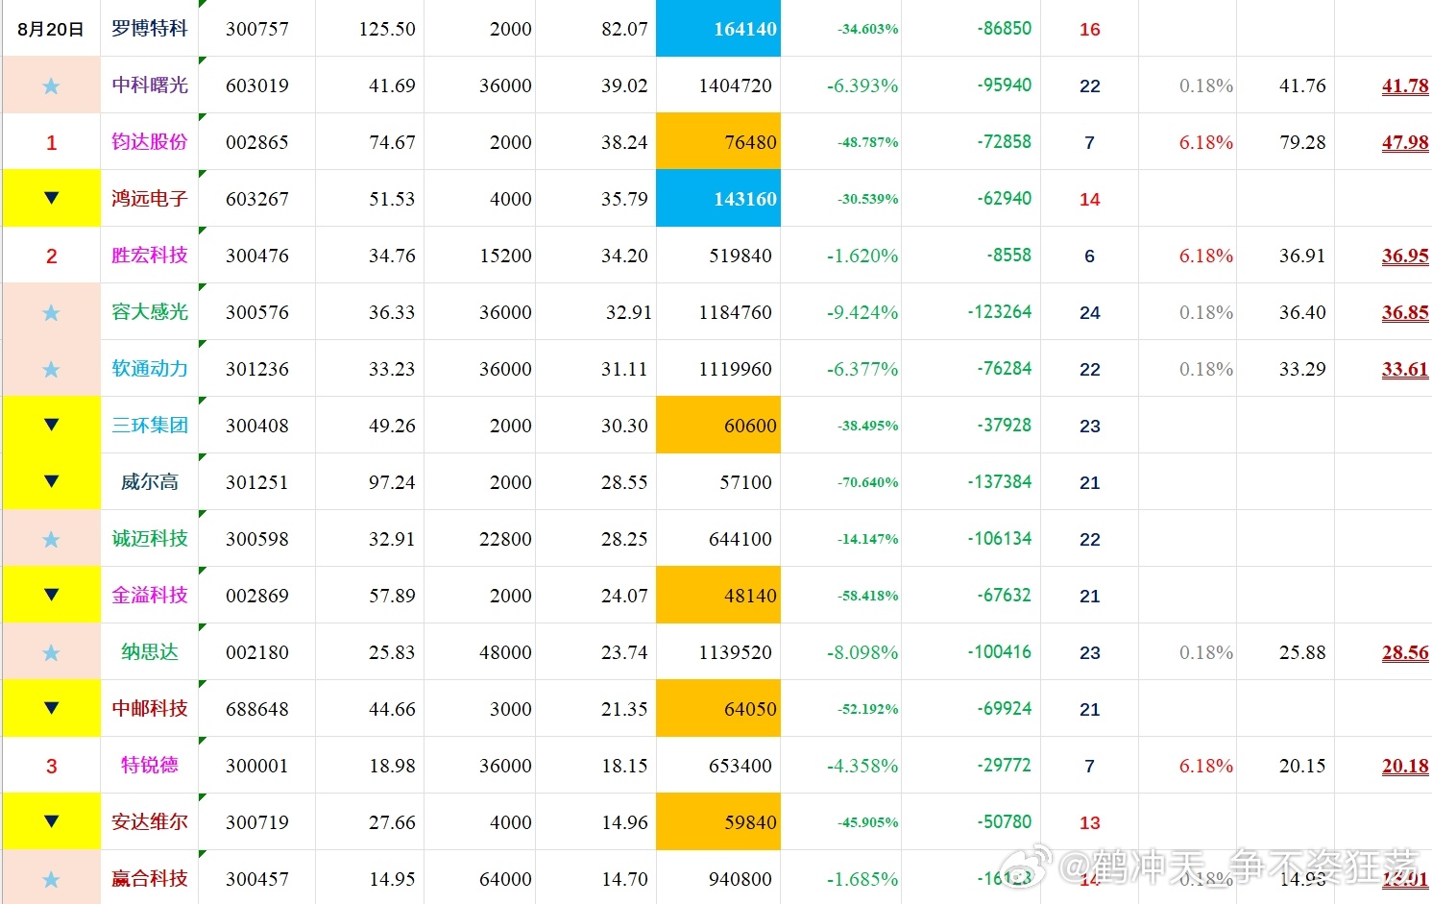Select stock name 胜宏科技
1432x904 pixels.
(150, 256)
